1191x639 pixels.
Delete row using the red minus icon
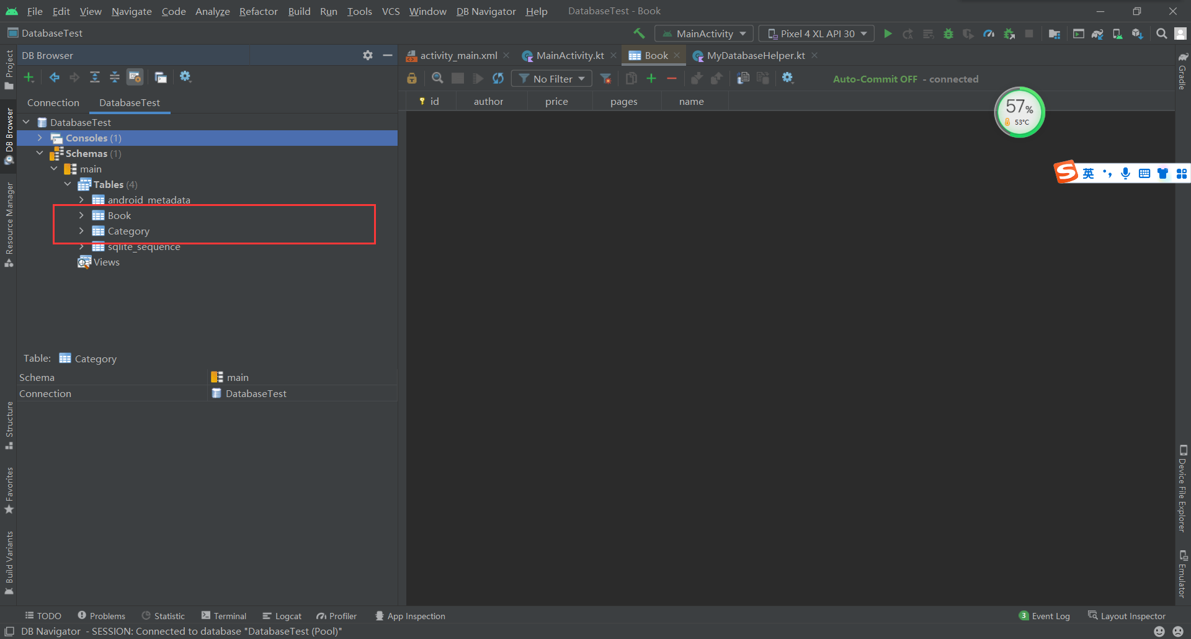[x=671, y=78]
